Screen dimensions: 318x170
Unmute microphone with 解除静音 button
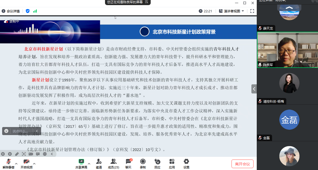pyautogui.click(x=9, y=164)
